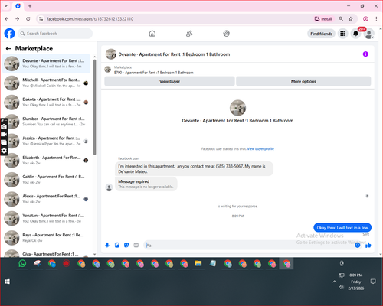383x306 pixels.
Task: Open File Explorer from the taskbar
Action: (198, 263)
